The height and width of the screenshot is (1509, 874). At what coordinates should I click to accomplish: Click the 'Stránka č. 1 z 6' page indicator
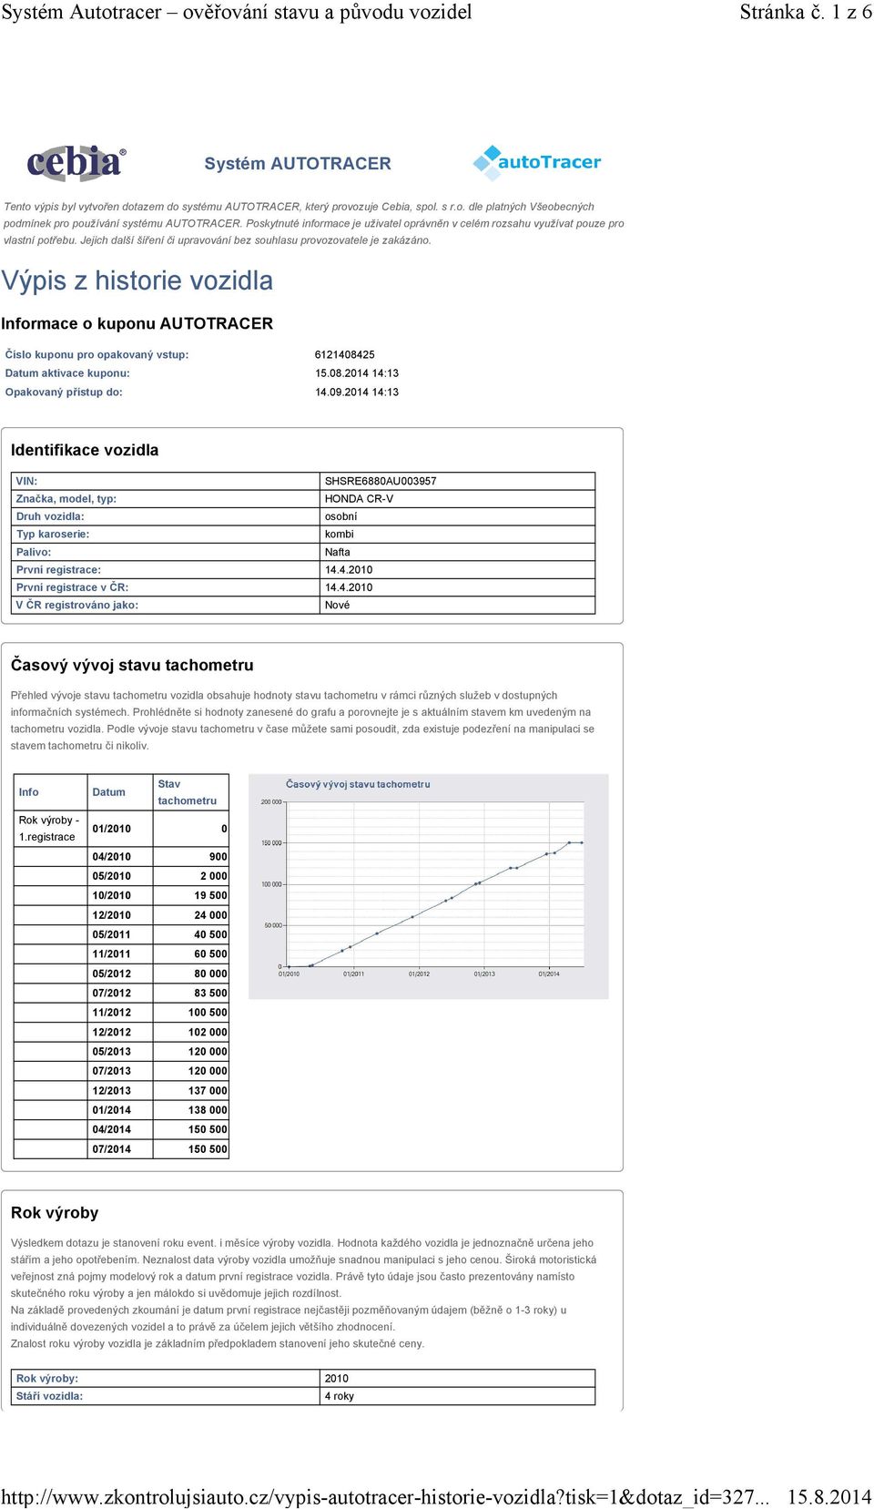tap(806, 12)
